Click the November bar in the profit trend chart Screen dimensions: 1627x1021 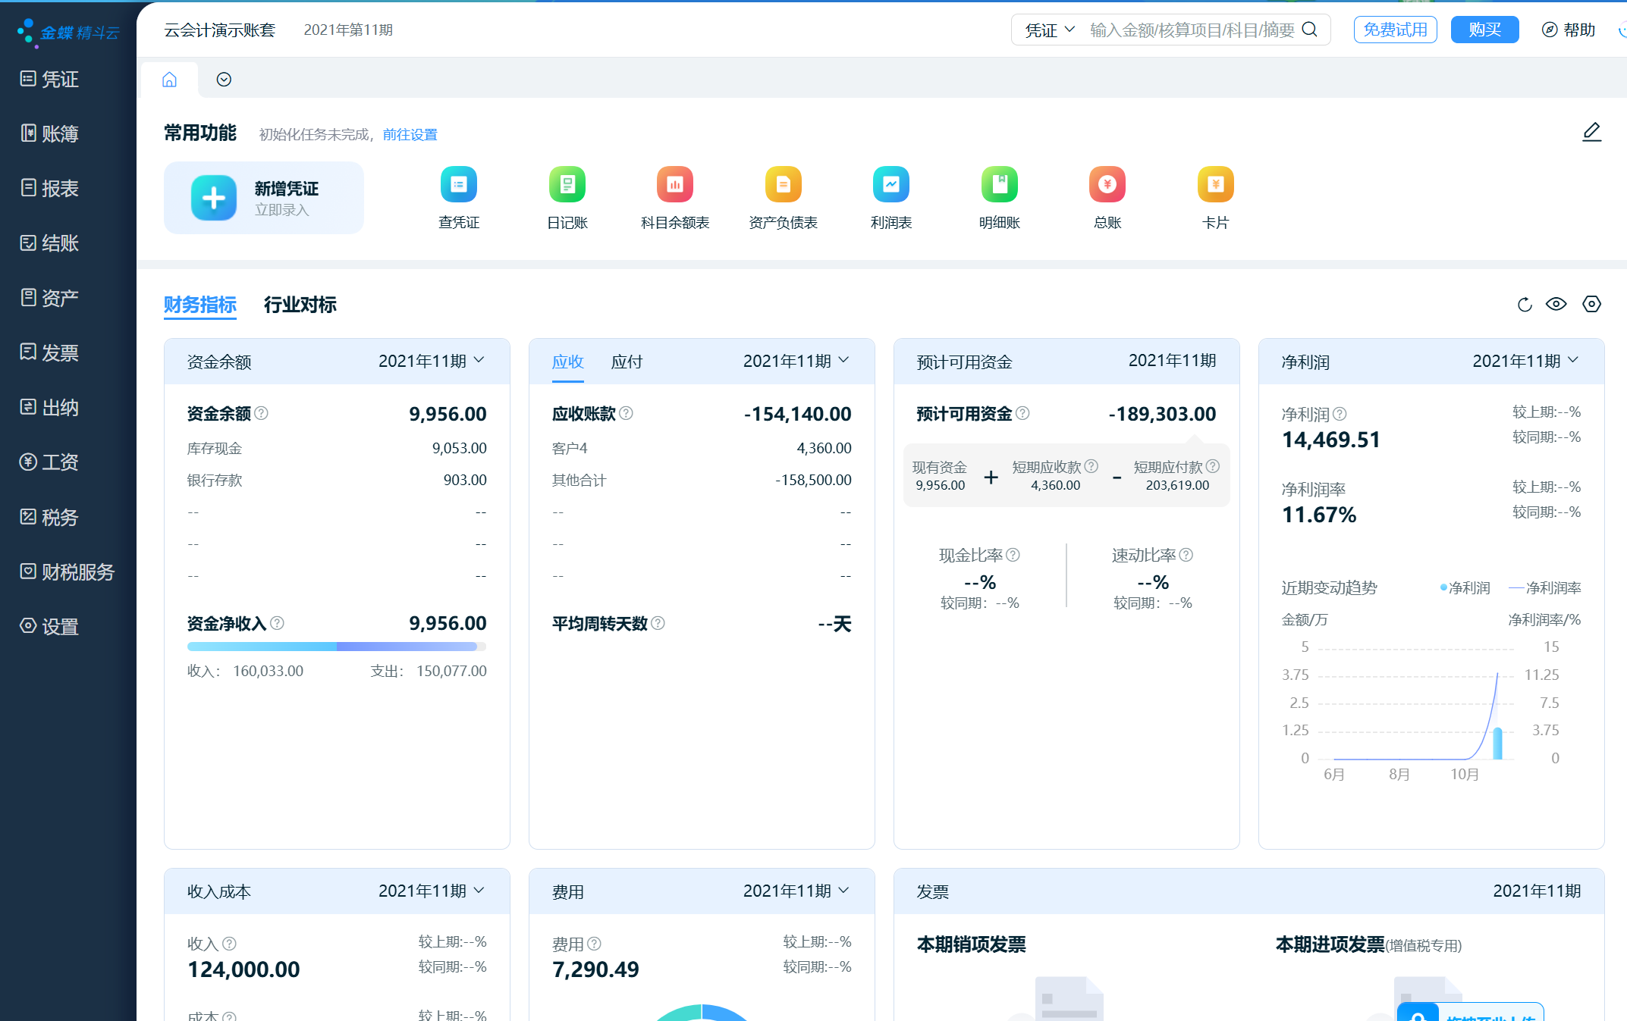coord(1498,743)
